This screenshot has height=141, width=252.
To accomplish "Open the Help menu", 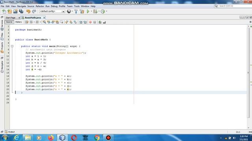I will pos(93,6).
